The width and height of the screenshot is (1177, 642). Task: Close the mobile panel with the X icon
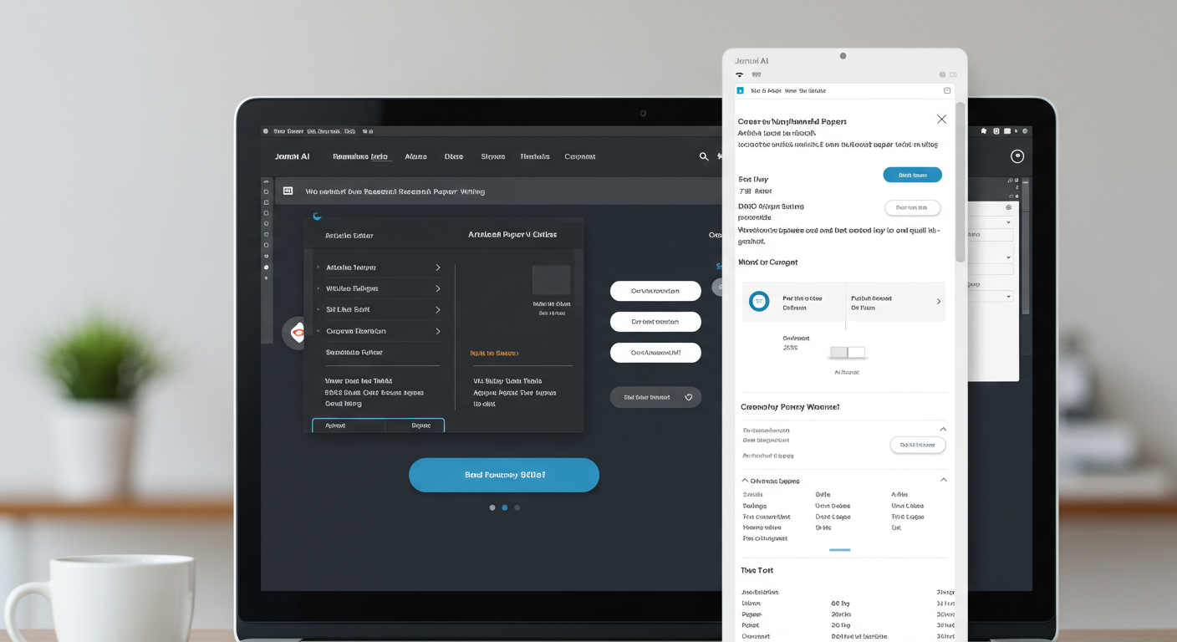[941, 120]
